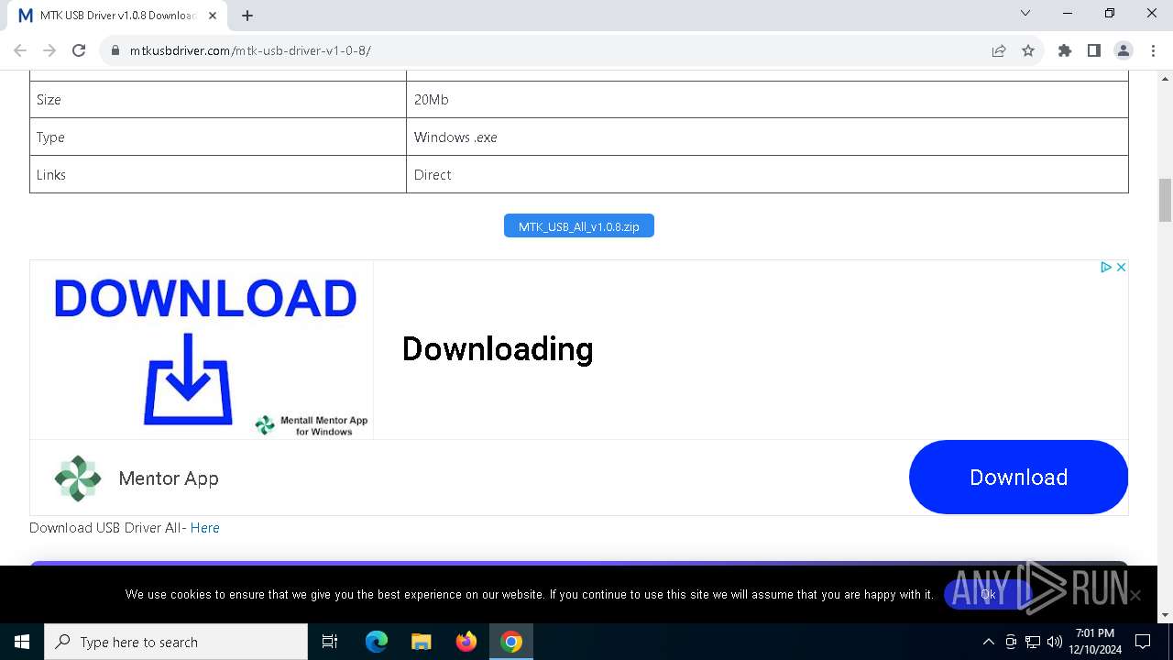Screen dimensions: 1173x660
Task: Close the ad with the X icon
Action: point(1121,267)
